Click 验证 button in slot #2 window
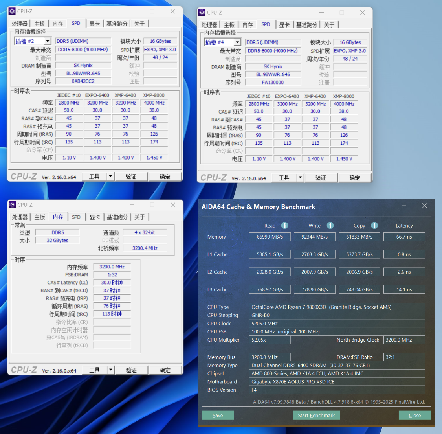 point(131,177)
